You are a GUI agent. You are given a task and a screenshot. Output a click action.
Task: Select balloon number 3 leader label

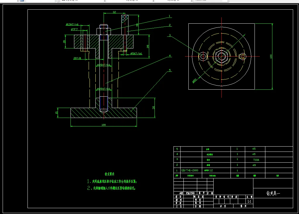(170, 35)
